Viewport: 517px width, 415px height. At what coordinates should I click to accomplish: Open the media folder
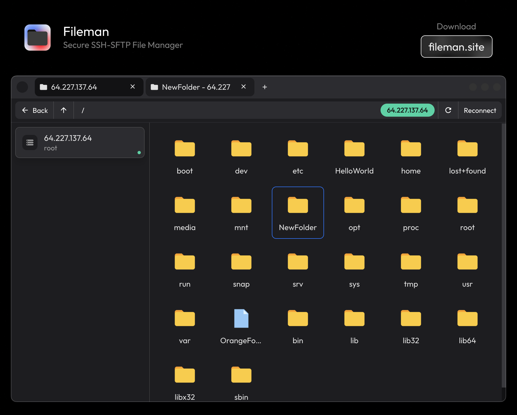(185, 213)
